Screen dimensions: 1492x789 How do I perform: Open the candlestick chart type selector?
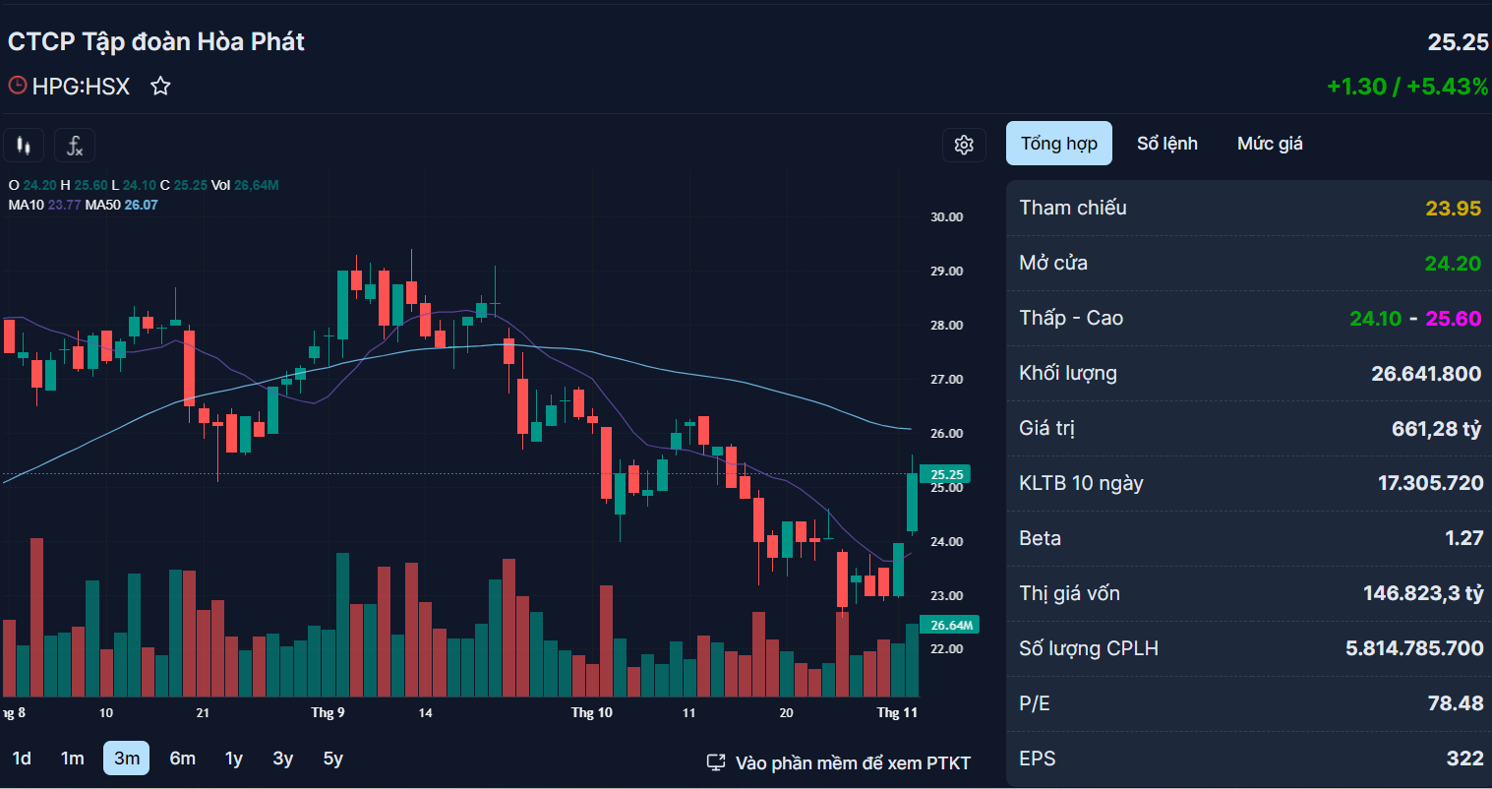23,146
